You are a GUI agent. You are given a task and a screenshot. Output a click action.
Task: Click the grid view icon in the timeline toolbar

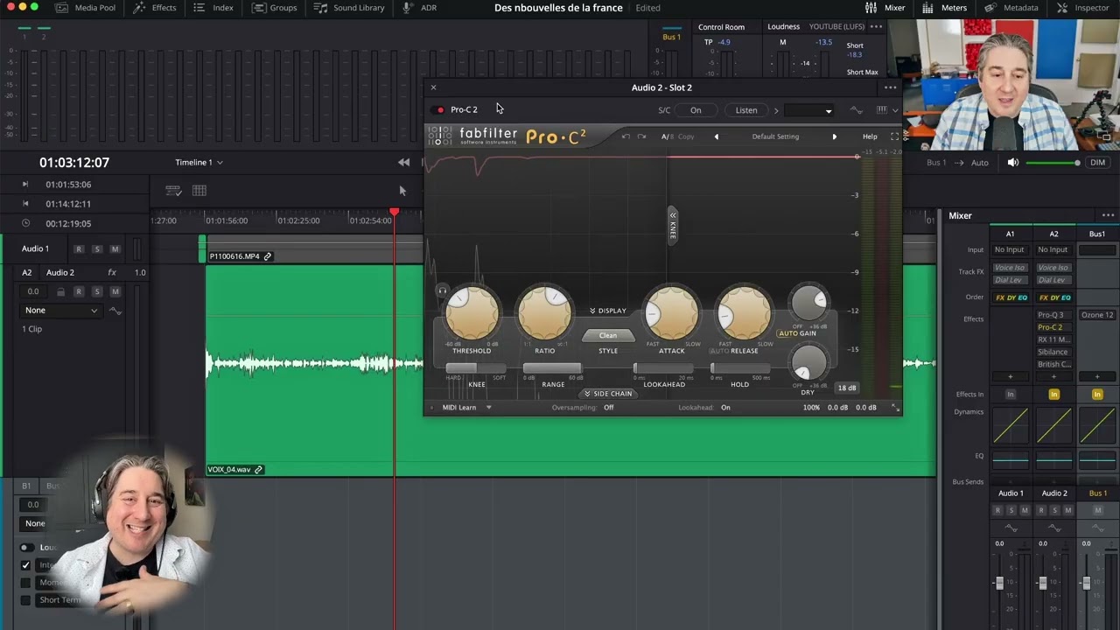pyautogui.click(x=199, y=191)
